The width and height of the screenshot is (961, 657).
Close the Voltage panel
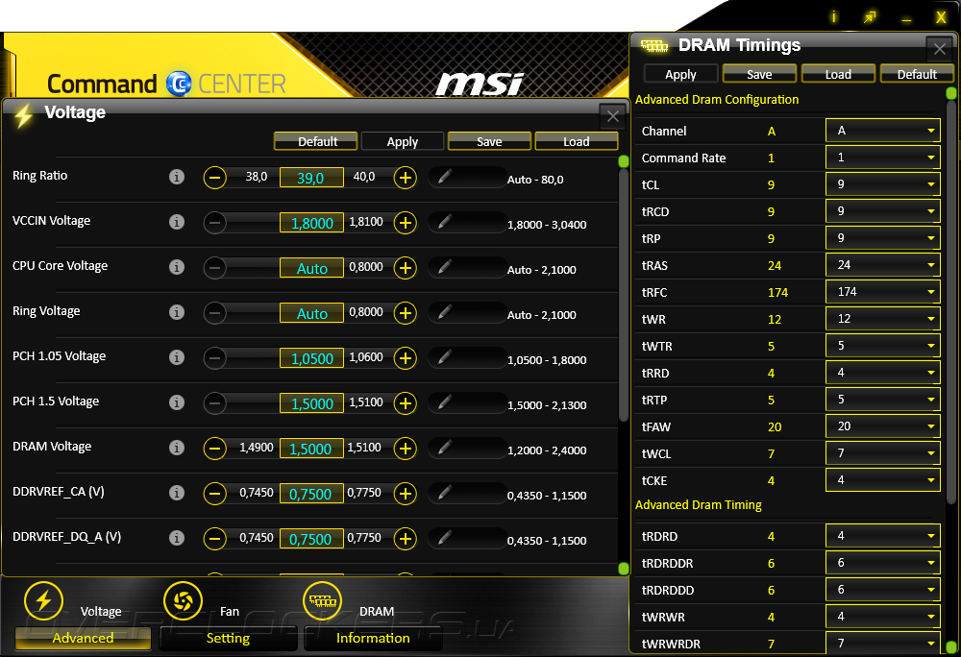613,115
